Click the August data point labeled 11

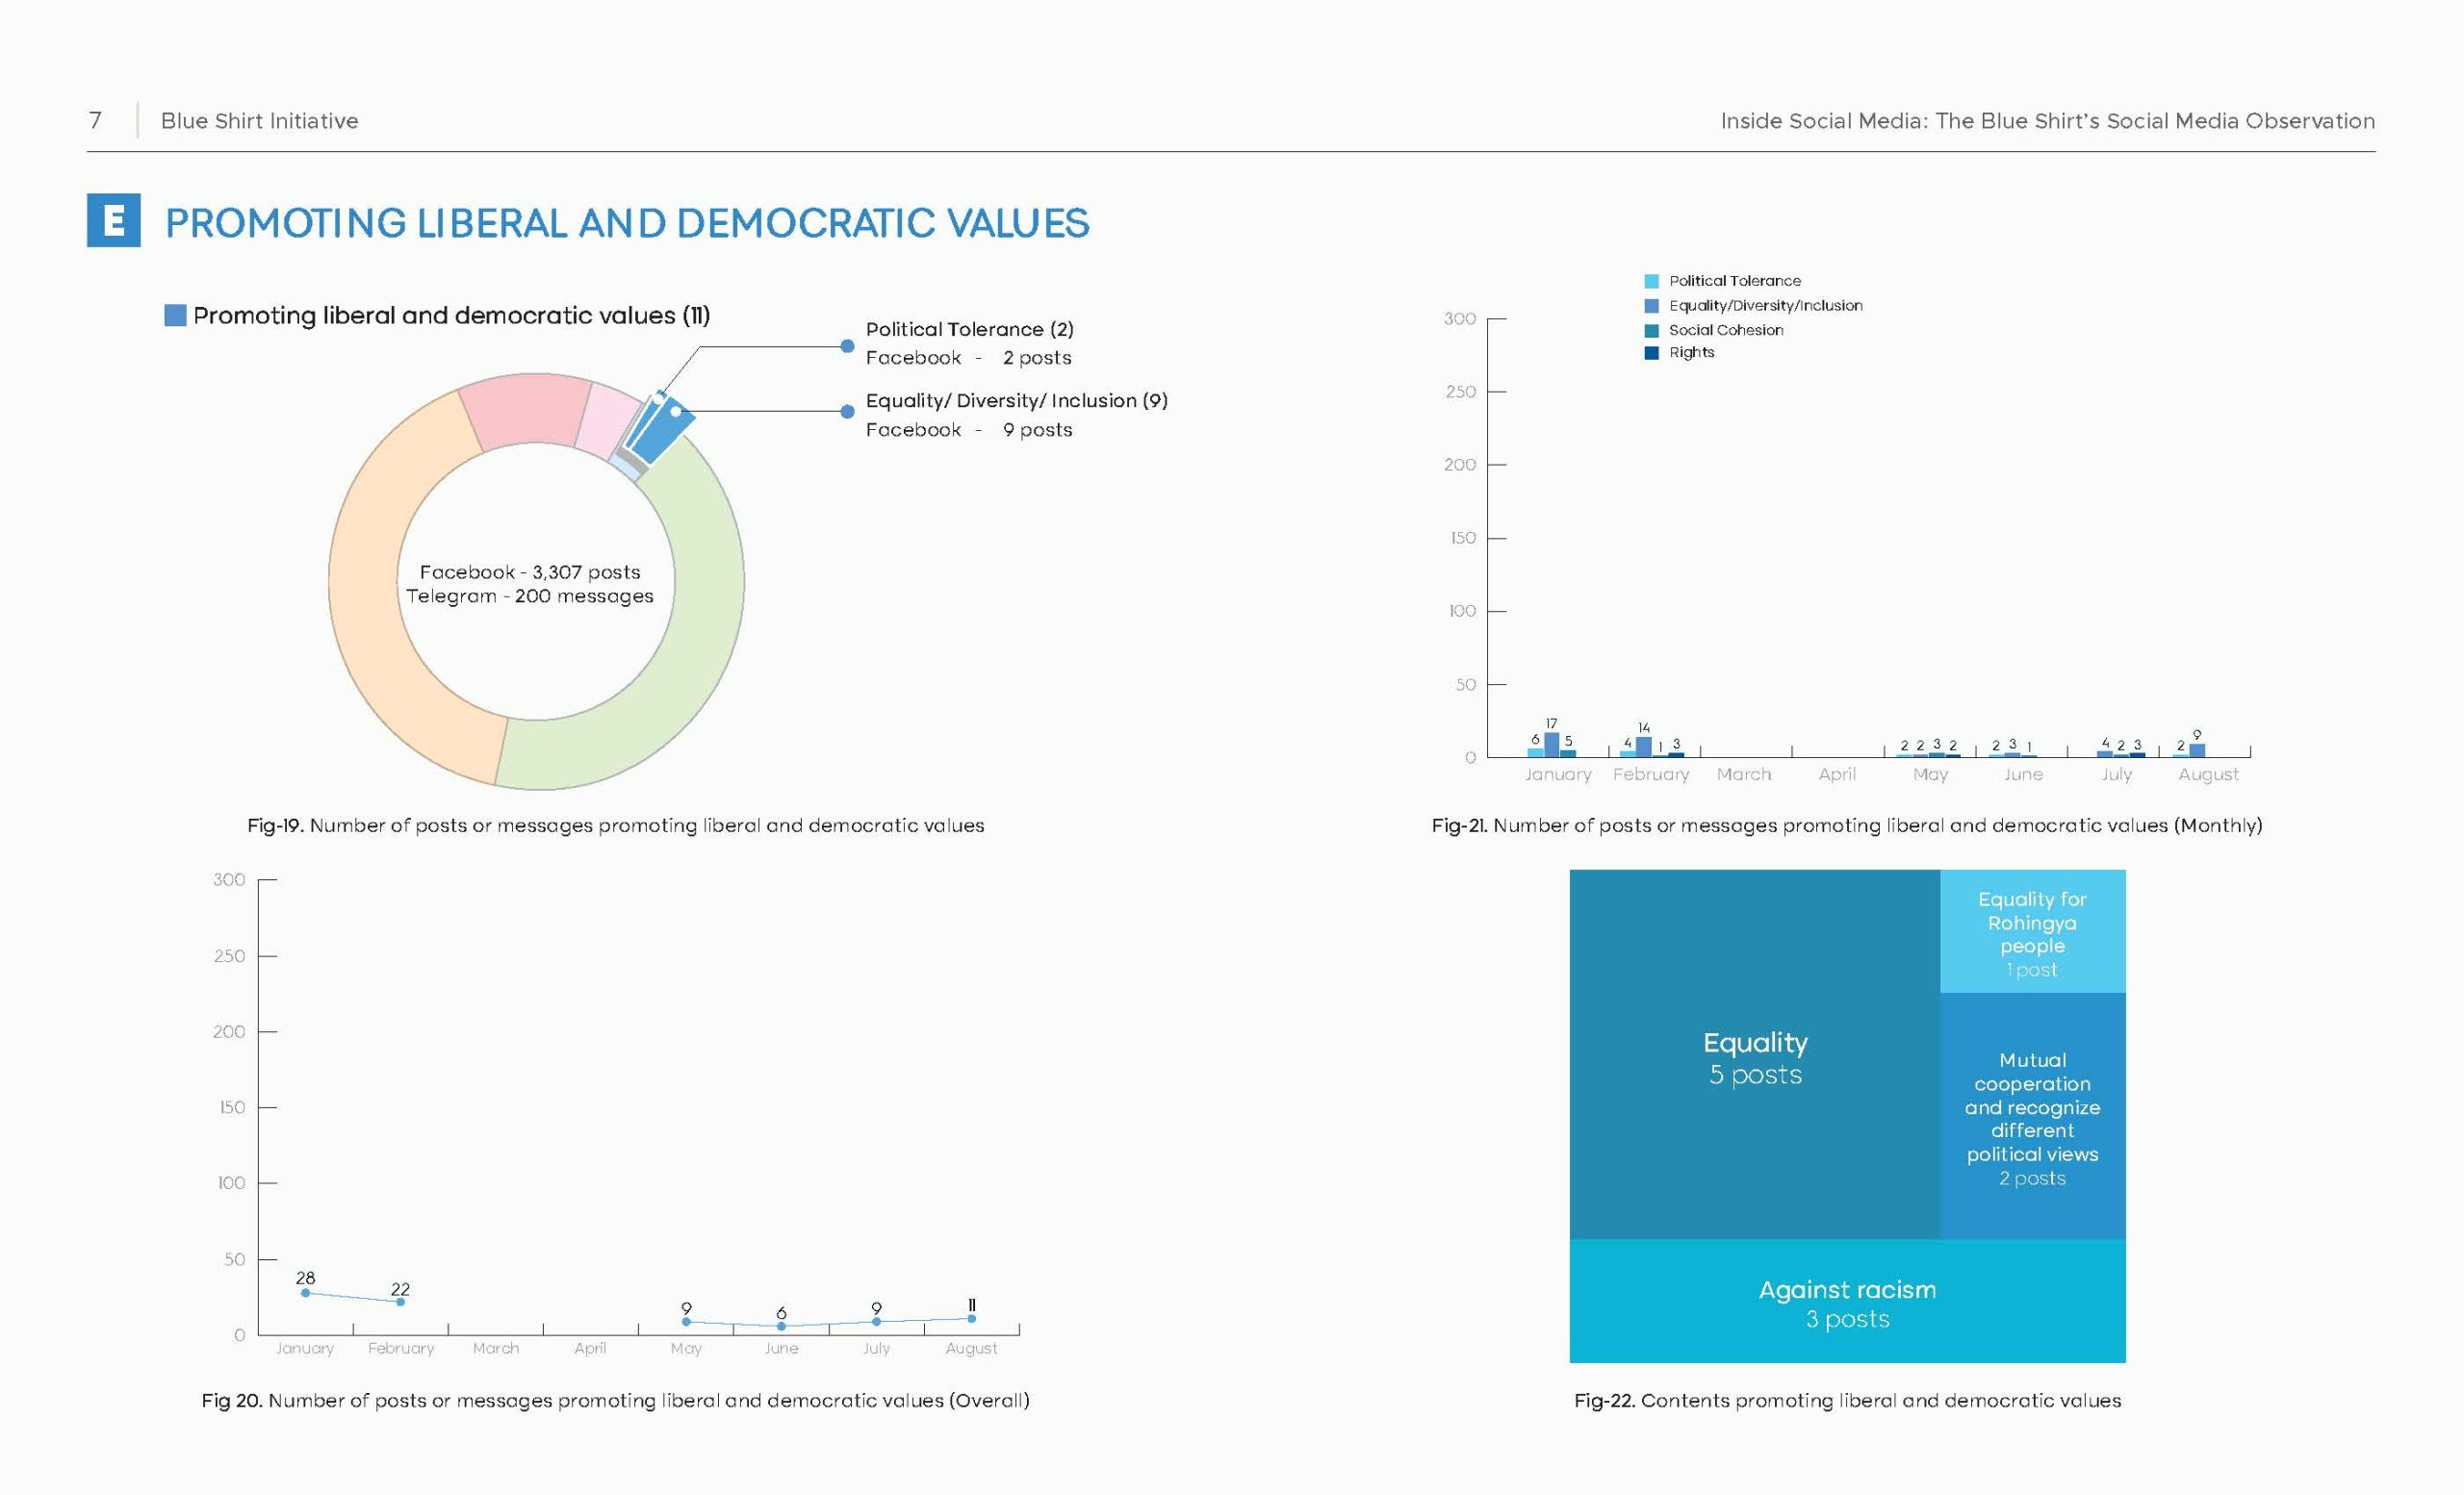pyautogui.click(x=971, y=1319)
